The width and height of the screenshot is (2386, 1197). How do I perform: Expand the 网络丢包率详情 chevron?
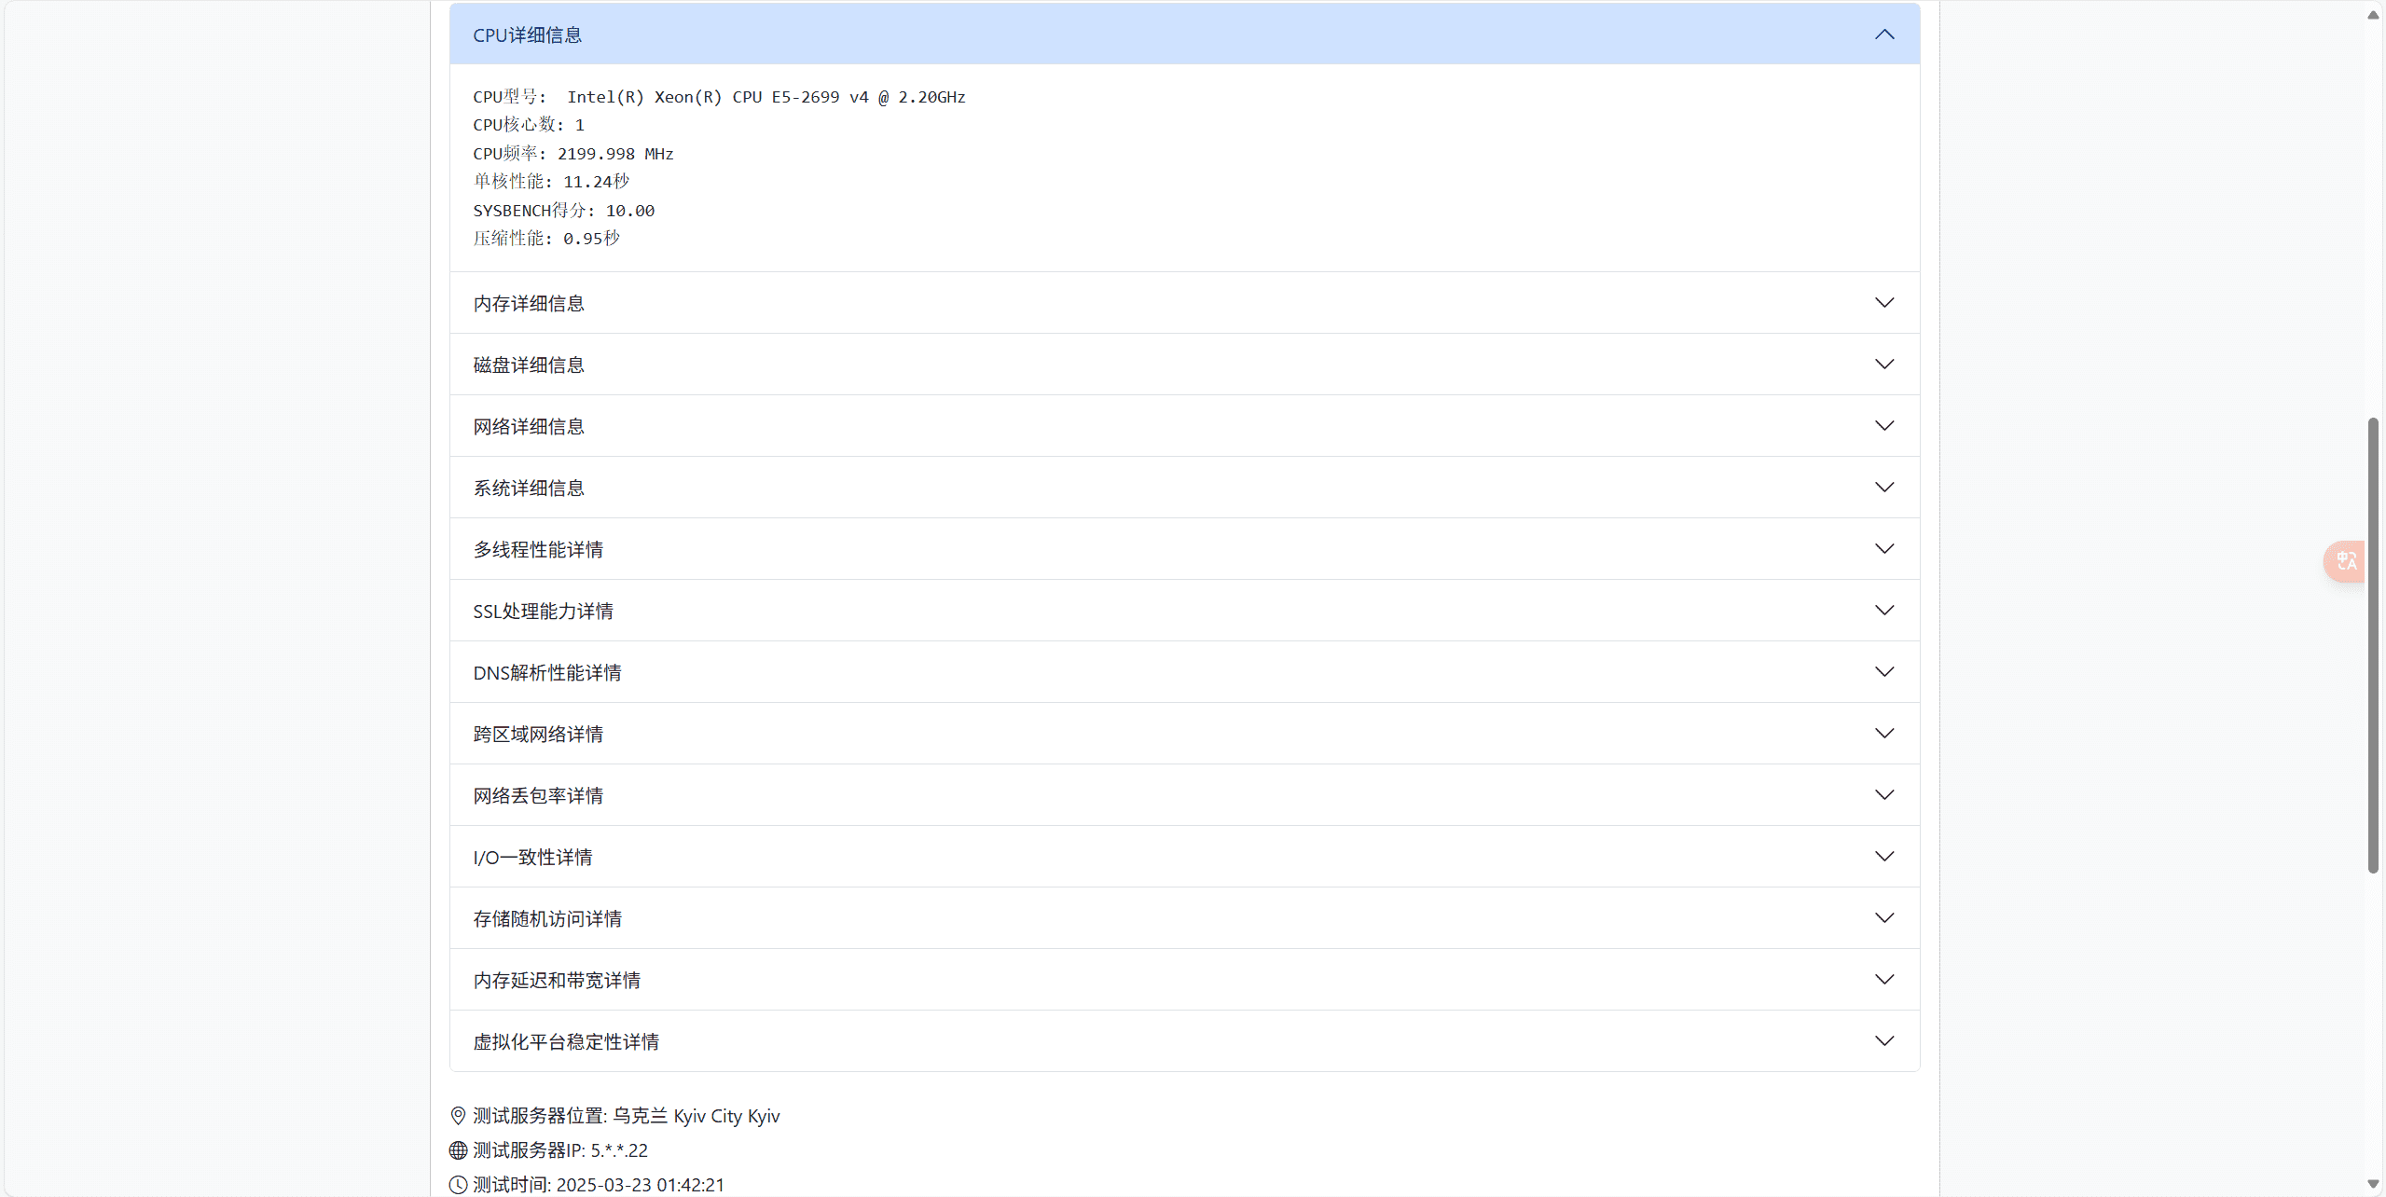tap(1884, 795)
